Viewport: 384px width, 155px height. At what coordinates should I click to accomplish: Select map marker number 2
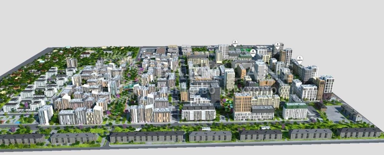tap(277, 45)
